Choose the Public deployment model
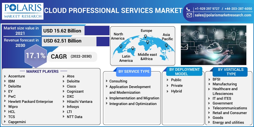 point(176,80)
